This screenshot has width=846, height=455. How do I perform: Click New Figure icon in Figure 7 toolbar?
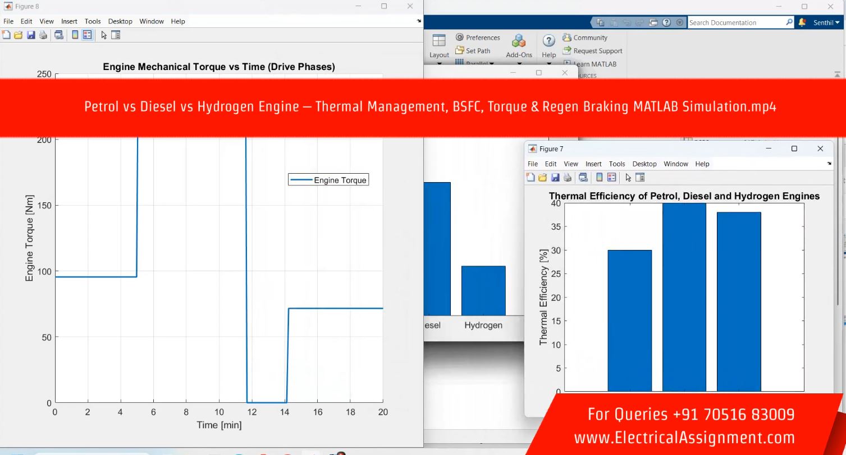pyautogui.click(x=531, y=178)
